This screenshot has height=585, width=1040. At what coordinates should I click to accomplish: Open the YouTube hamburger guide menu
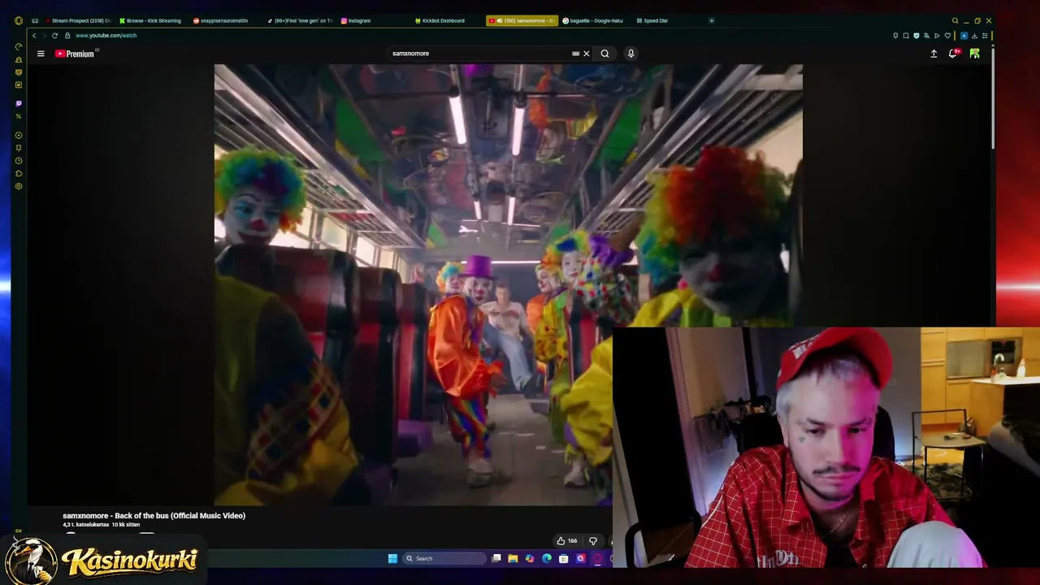(x=41, y=54)
